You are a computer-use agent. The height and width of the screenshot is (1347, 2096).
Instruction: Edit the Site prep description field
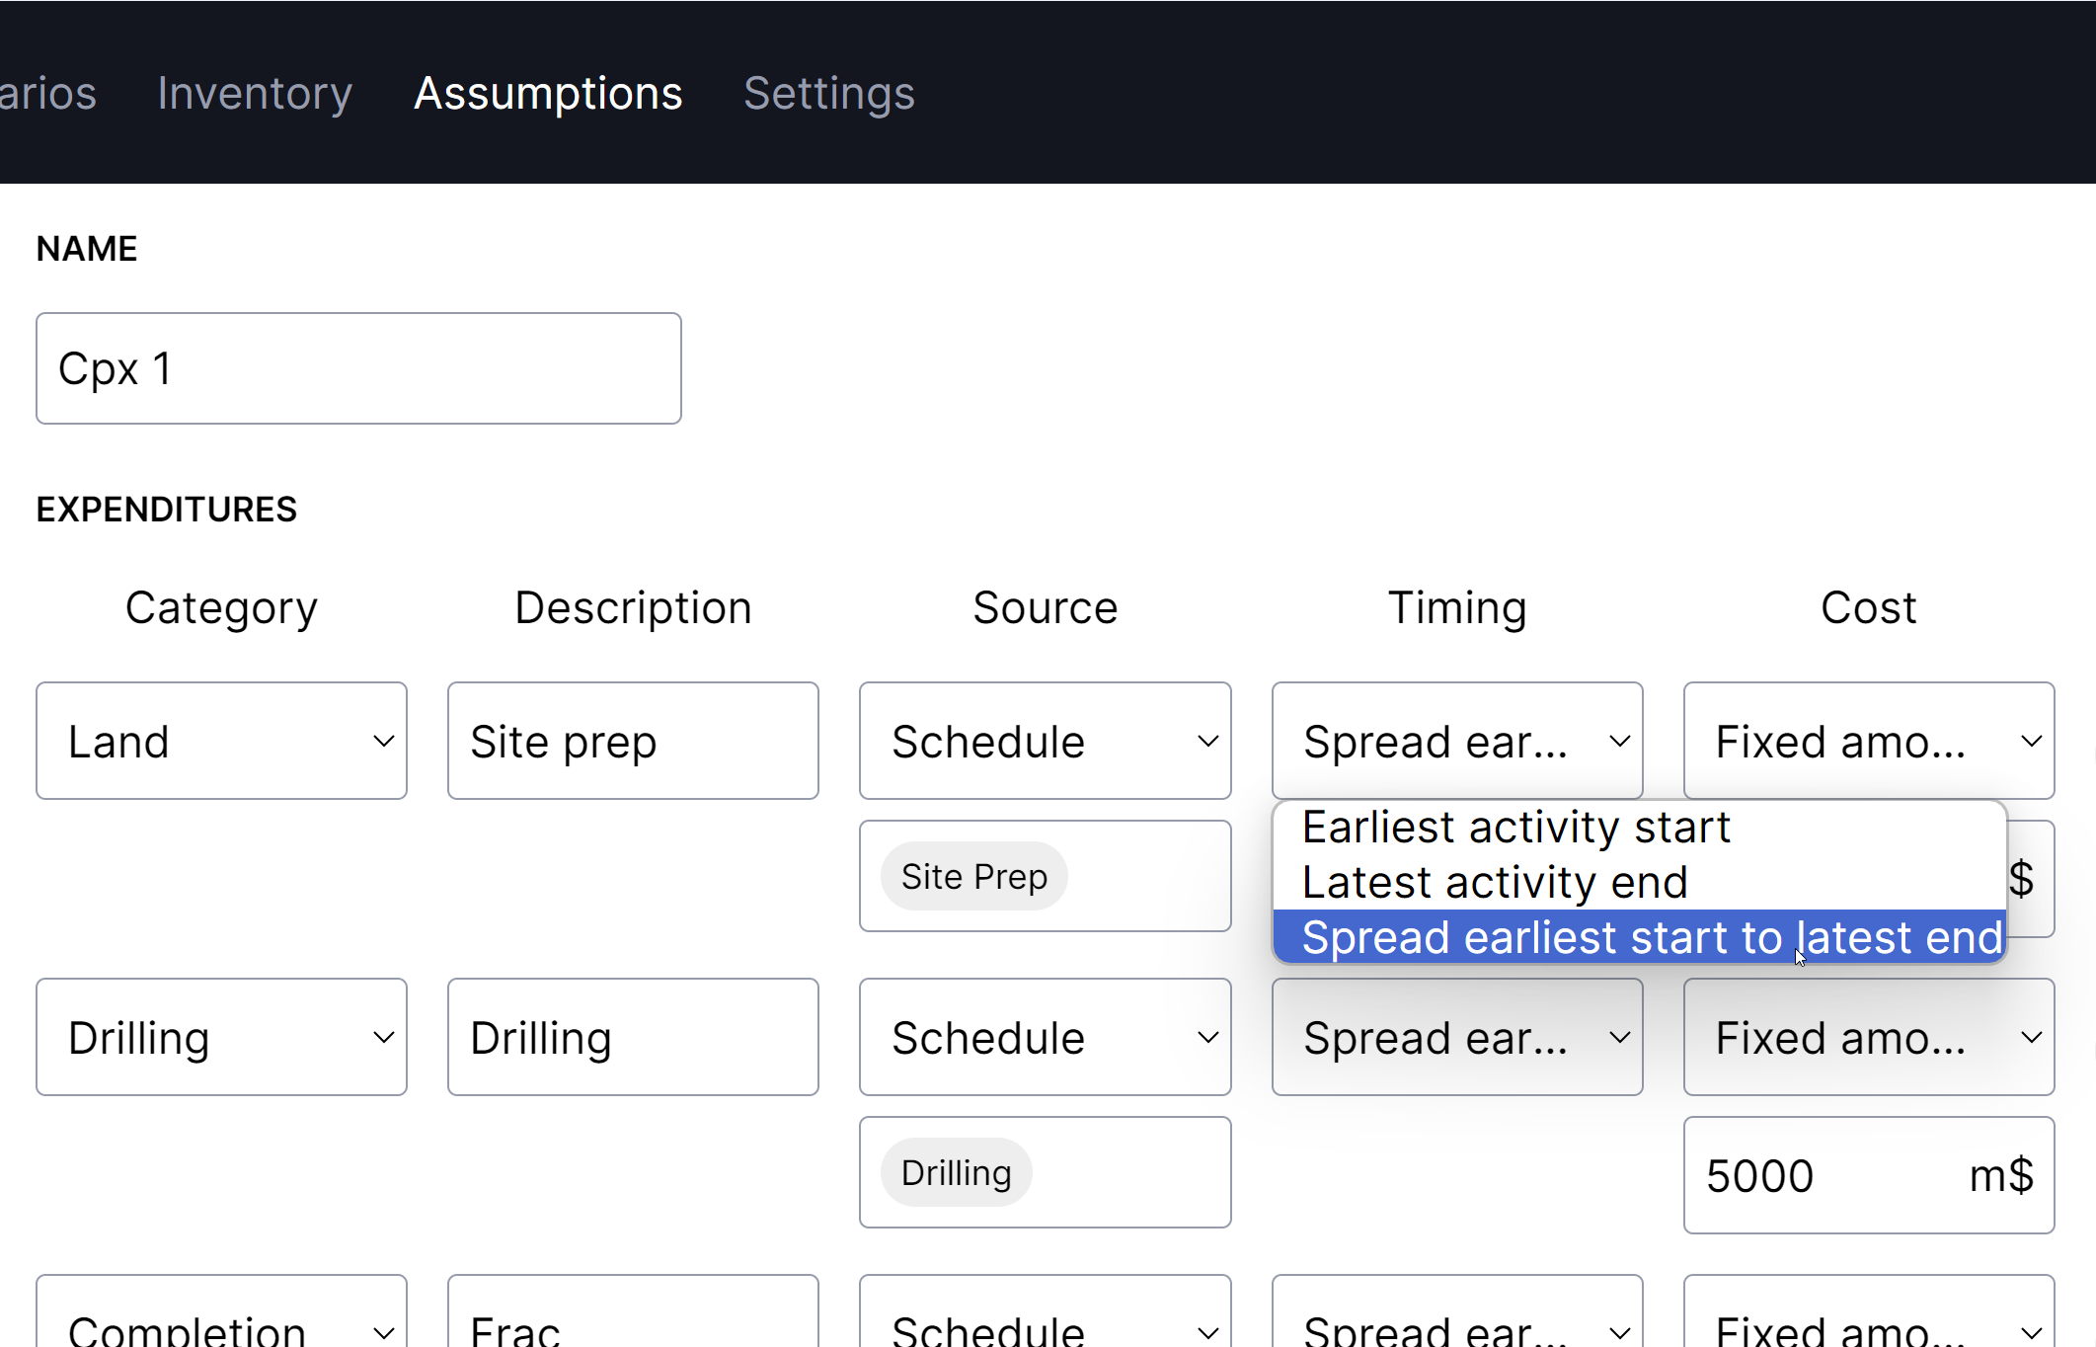pos(633,741)
